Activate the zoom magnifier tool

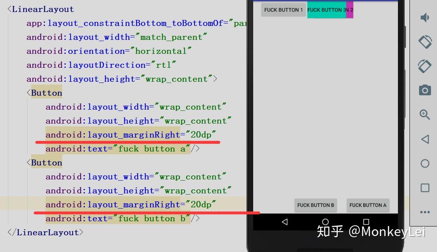click(425, 115)
